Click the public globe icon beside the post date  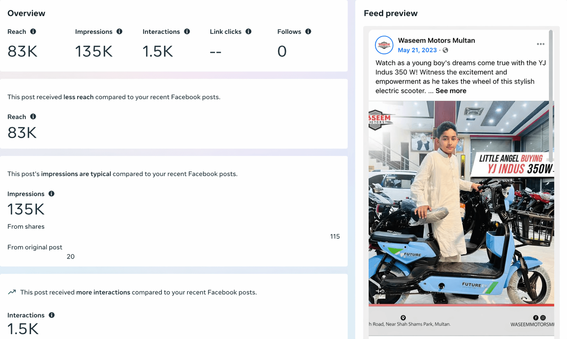[445, 50]
